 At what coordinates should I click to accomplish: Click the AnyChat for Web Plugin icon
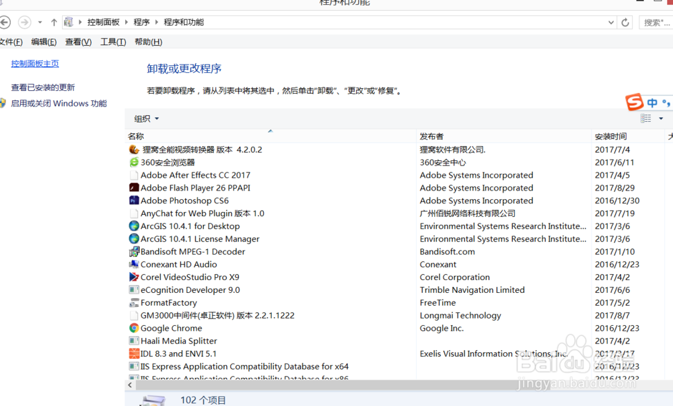[x=134, y=213]
